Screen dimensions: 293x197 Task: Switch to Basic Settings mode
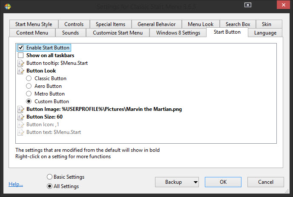50,177
